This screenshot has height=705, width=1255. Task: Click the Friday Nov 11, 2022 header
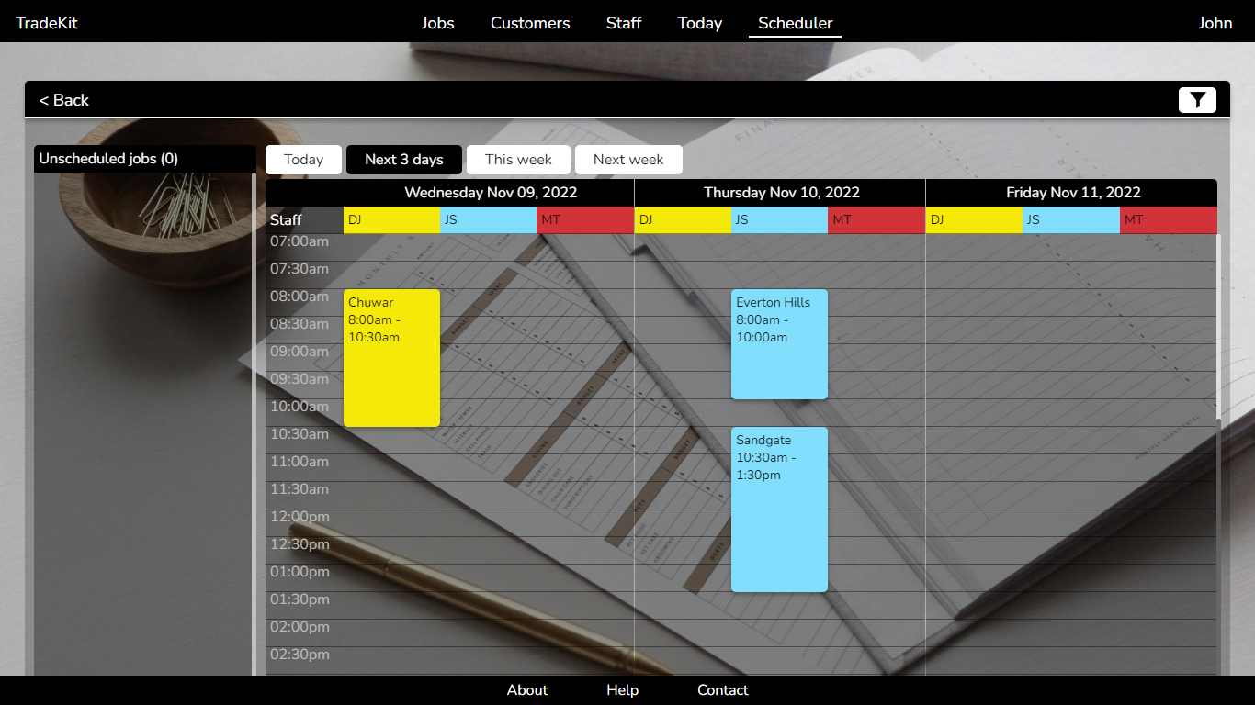point(1073,193)
